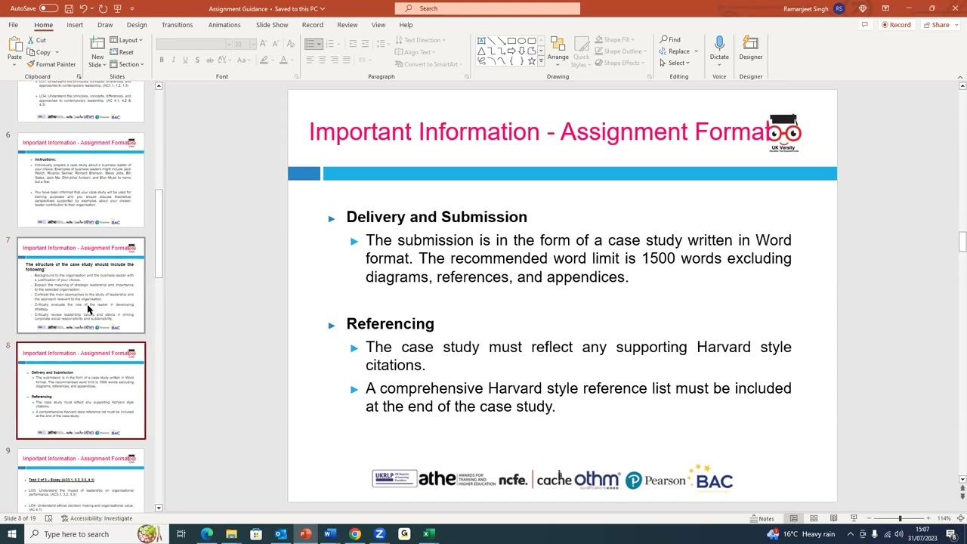Switch to Slide Sorter view
Image resolution: width=967 pixels, height=544 pixels.
(x=814, y=518)
